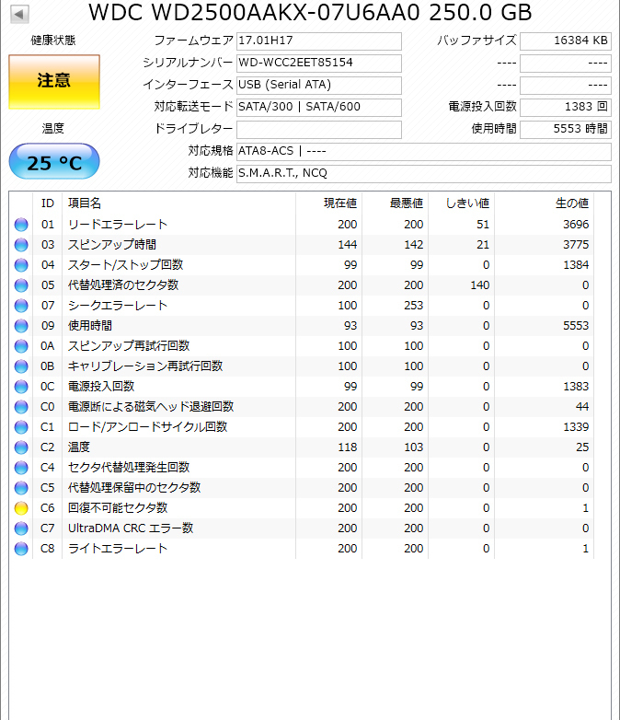Select the 対応機能 field S.M.A.R.T., NCQ
Image resolution: width=620 pixels, height=720 pixels.
pos(424,173)
